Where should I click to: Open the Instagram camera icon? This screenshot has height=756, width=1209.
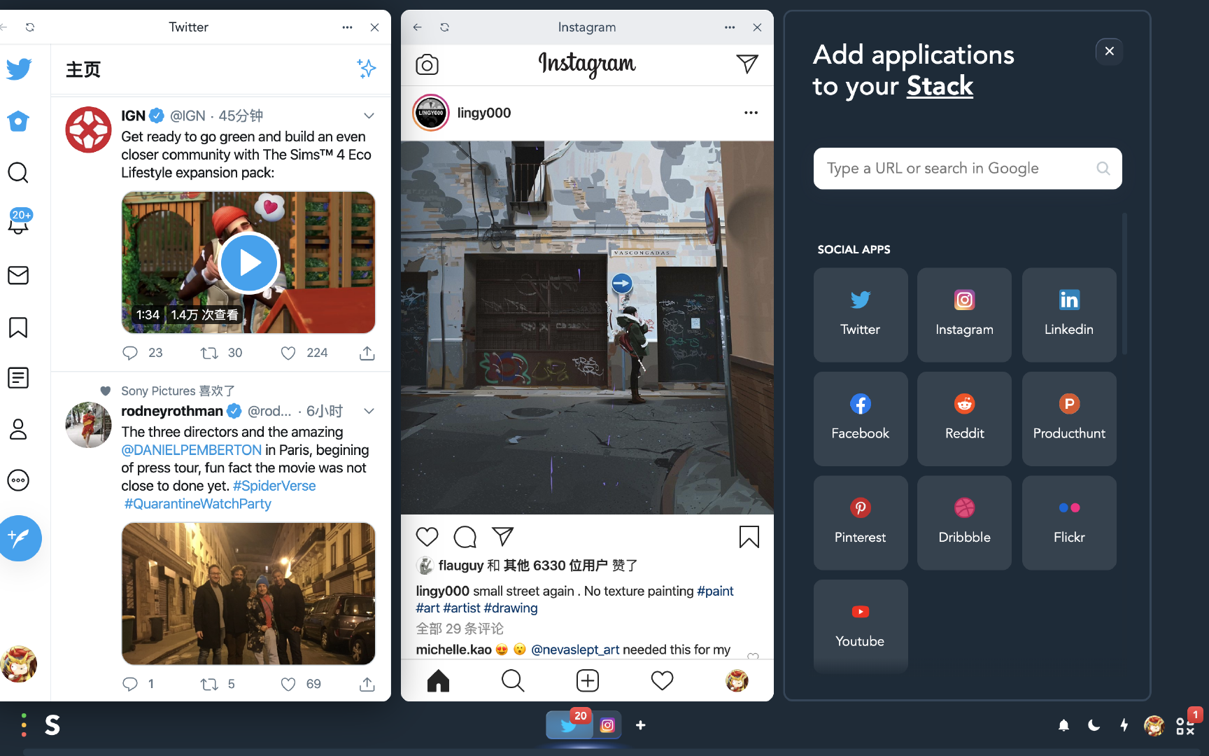(427, 64)
